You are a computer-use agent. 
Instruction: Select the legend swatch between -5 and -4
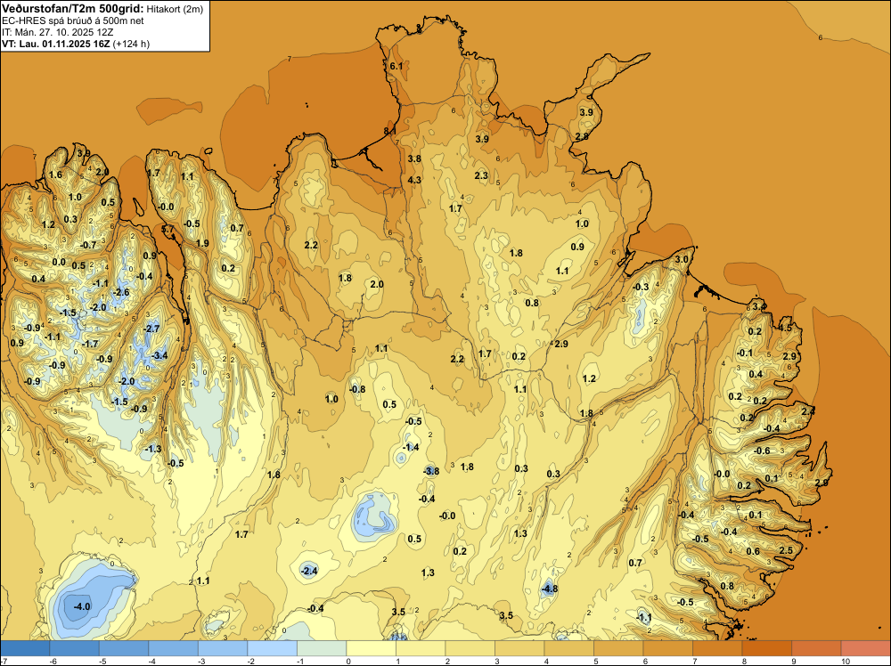coord(124,648)
